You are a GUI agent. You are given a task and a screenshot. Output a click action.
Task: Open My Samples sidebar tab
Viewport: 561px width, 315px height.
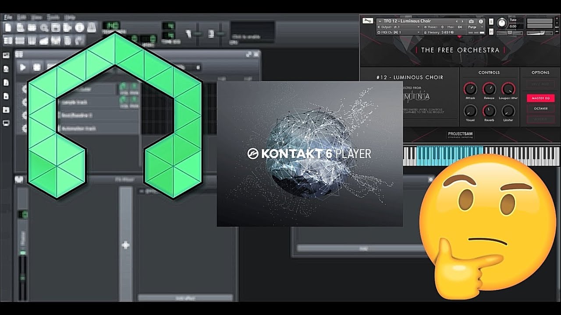(6, 83)
